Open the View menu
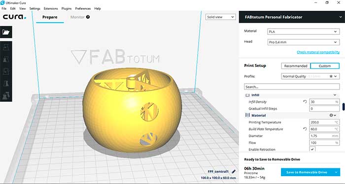Viewport: 345px width, 184px height. (23, 8)
